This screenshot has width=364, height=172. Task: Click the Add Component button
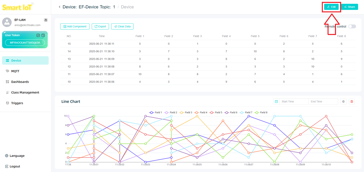click(x=75, y=27)
